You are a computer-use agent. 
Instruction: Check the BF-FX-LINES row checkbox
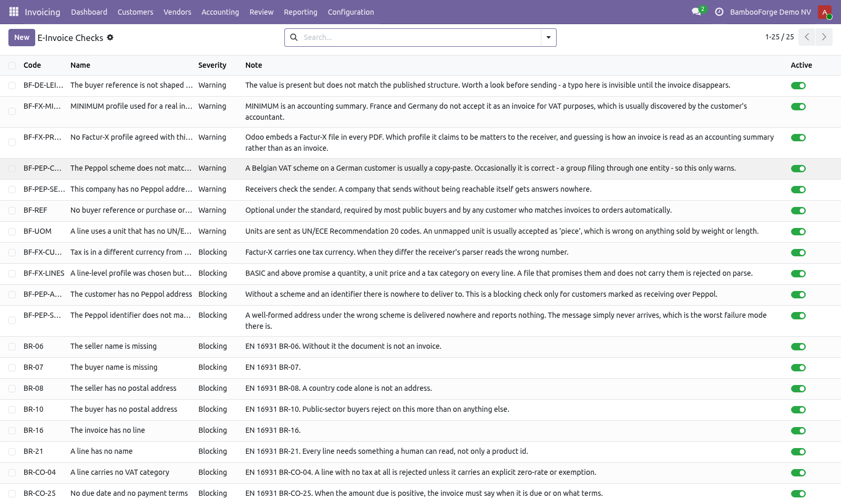click(x=12, y=274)
